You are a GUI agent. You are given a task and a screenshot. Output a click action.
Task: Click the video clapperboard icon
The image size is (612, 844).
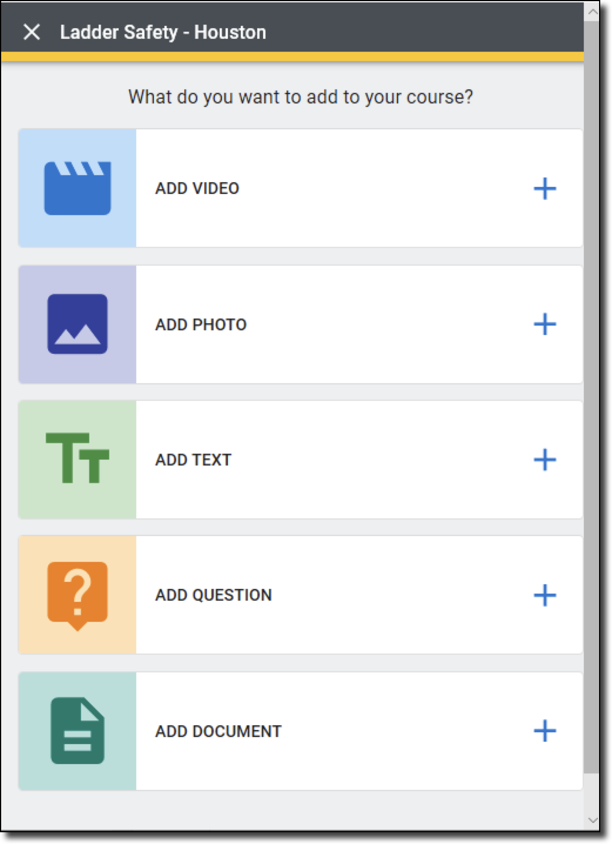[x=78, y=188]
